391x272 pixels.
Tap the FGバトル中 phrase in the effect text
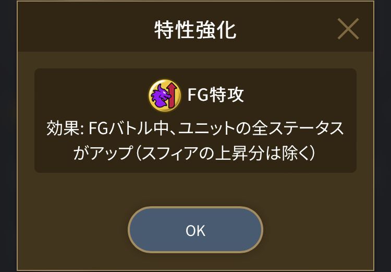[127, 129]
